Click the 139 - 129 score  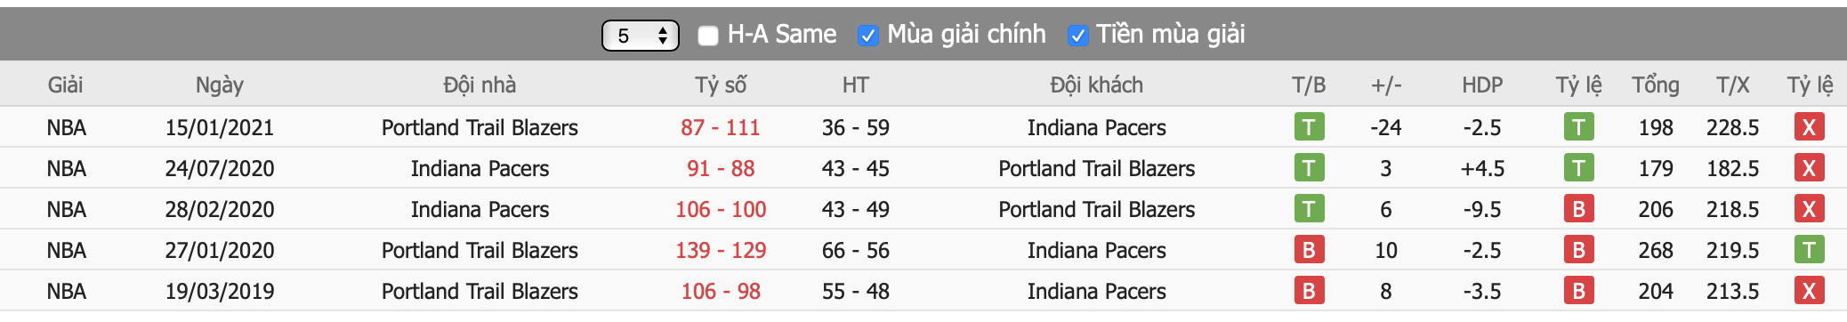(x=721, y=250)
